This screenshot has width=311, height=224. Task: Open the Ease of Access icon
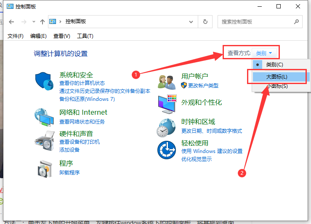point(166,150)
